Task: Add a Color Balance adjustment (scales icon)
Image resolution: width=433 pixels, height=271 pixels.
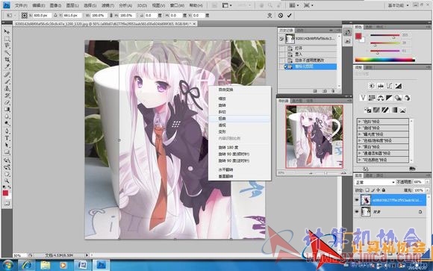Action: [381, 98]
